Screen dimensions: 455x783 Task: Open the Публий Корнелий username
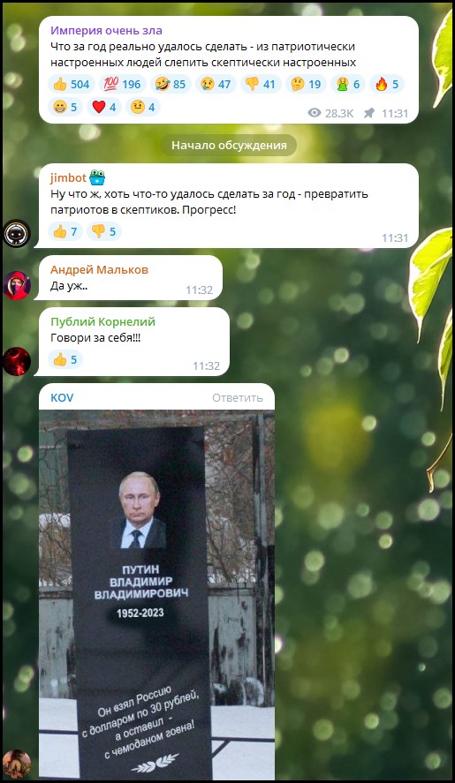[x=103, y=321]
